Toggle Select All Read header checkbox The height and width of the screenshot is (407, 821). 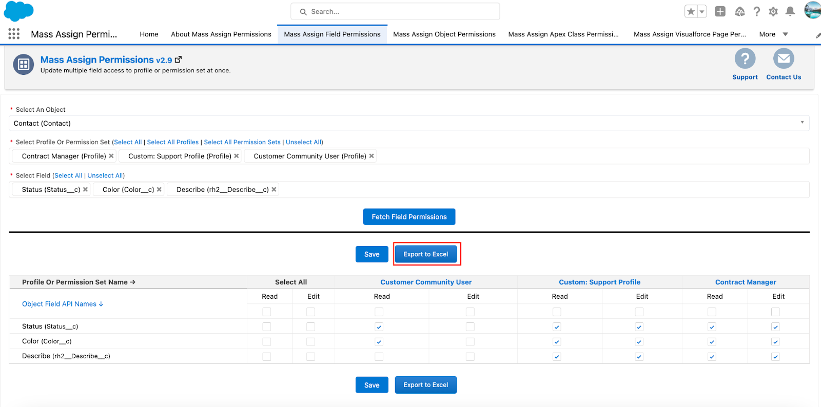266,312
